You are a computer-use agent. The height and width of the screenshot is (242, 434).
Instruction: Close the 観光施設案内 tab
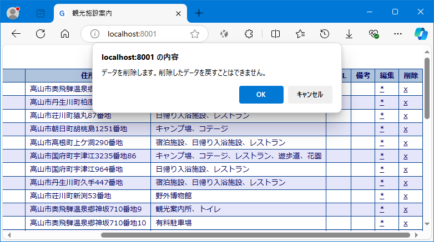click(x=178, y=13)
